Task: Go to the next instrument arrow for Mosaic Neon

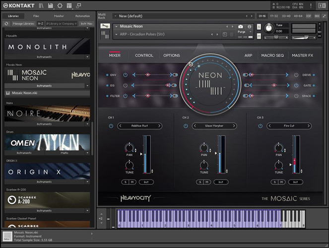Action: tap(232, 27)
